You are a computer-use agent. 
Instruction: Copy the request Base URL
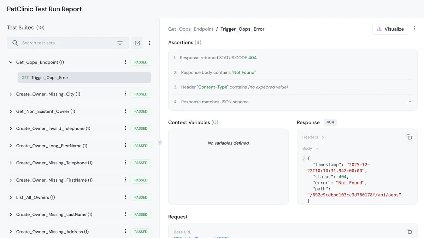(x=409, y=231)
